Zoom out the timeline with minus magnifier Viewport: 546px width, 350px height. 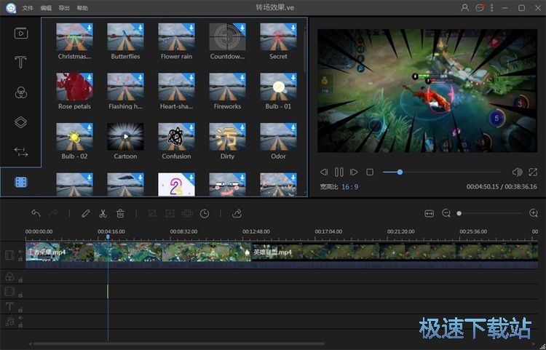(446, 213)
